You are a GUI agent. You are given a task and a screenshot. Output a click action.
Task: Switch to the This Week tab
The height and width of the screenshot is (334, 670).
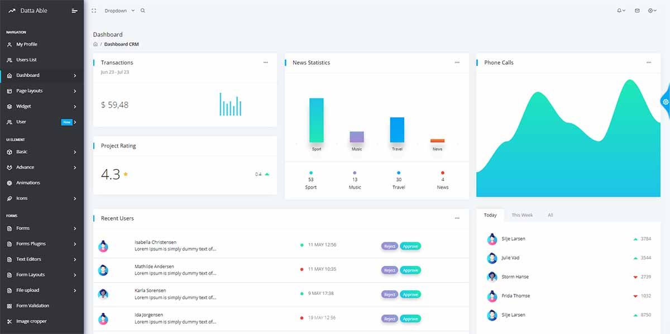[522, 215]
